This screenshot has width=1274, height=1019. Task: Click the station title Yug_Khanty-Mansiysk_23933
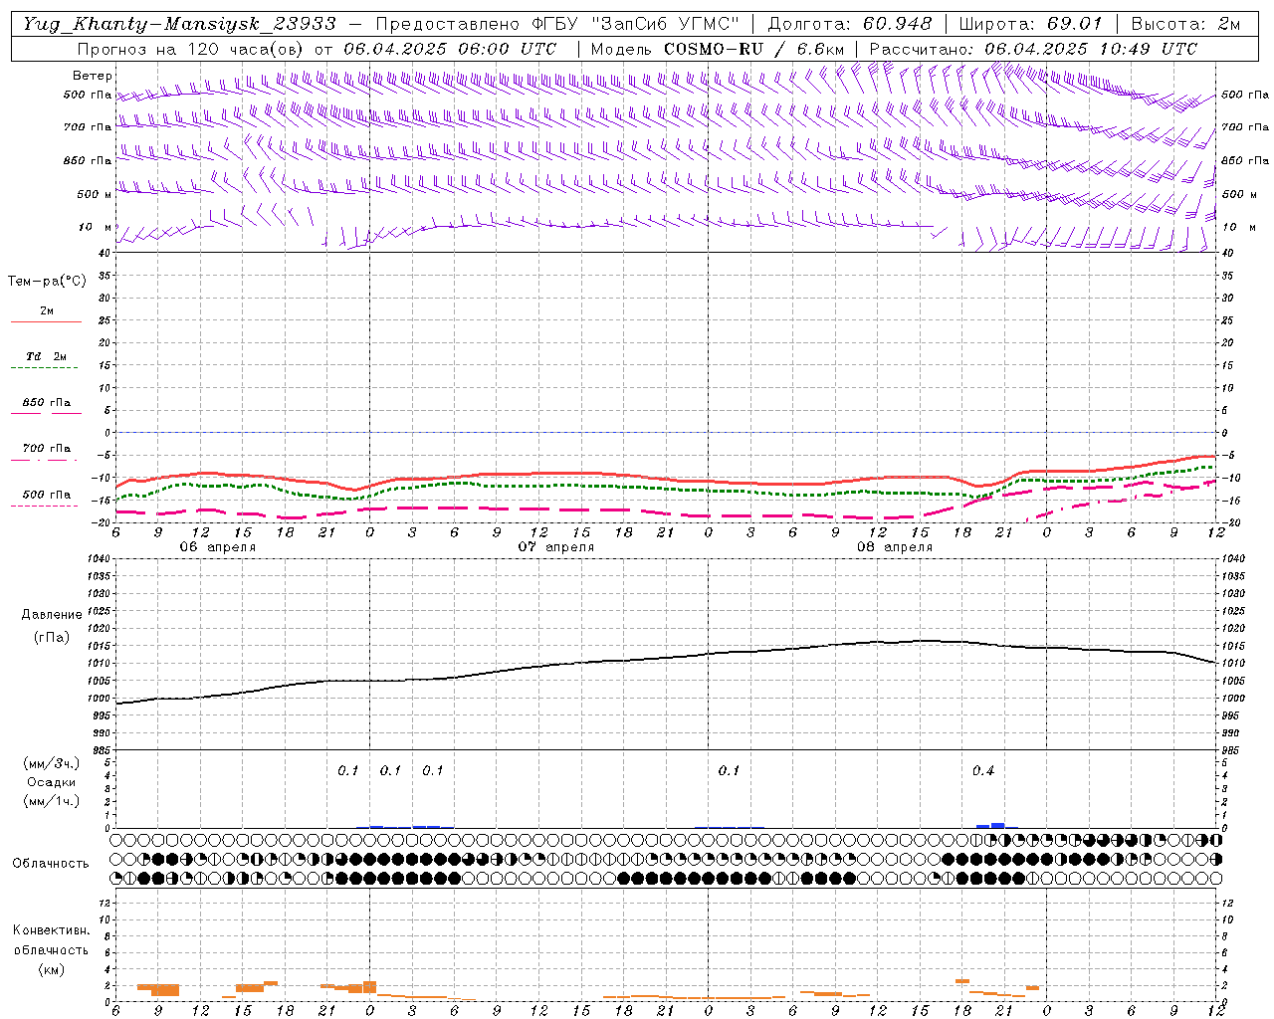(179, 24)
